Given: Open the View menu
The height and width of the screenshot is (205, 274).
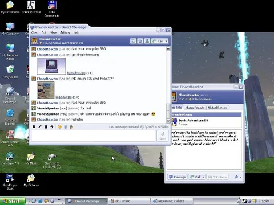Looking at the screenshot, I should coord(53,32).
